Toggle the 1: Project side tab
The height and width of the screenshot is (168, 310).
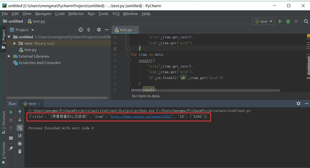4,39
